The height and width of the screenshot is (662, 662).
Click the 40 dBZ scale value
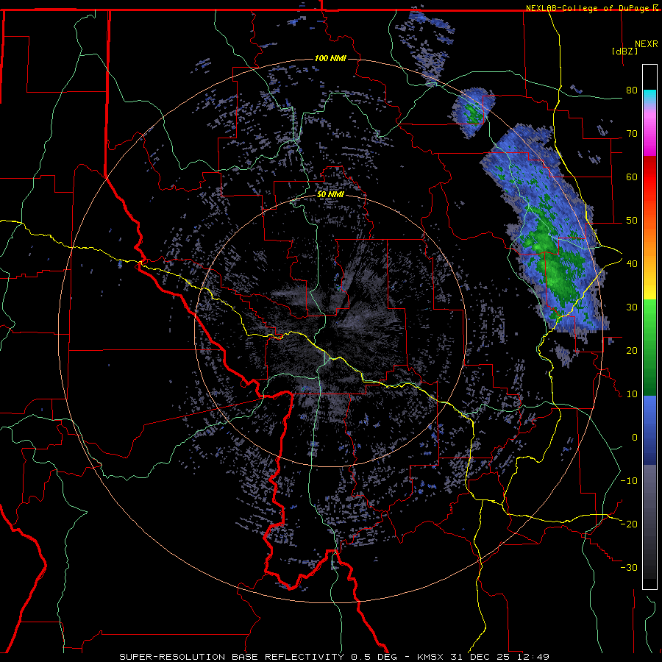click(632, 264)
